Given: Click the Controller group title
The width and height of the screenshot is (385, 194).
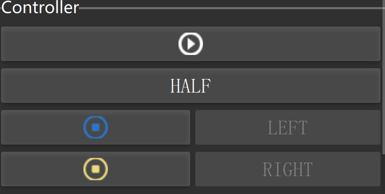Looking at the screenshot, I should (x=40, y=7).
